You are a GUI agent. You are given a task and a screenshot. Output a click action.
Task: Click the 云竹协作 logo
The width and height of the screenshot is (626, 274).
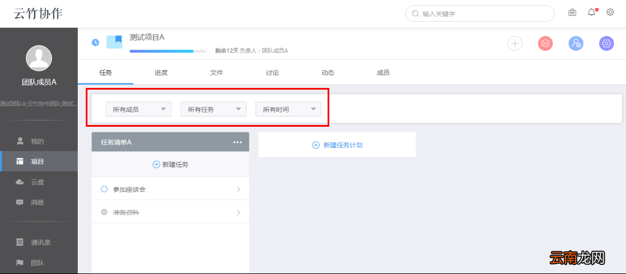[x=38, y=14]
